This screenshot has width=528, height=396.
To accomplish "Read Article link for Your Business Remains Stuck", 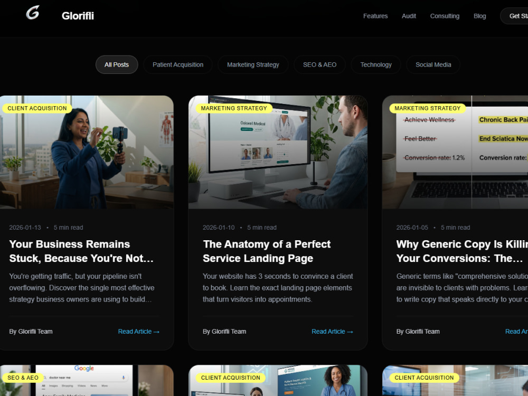I will (x=138, y=332).
